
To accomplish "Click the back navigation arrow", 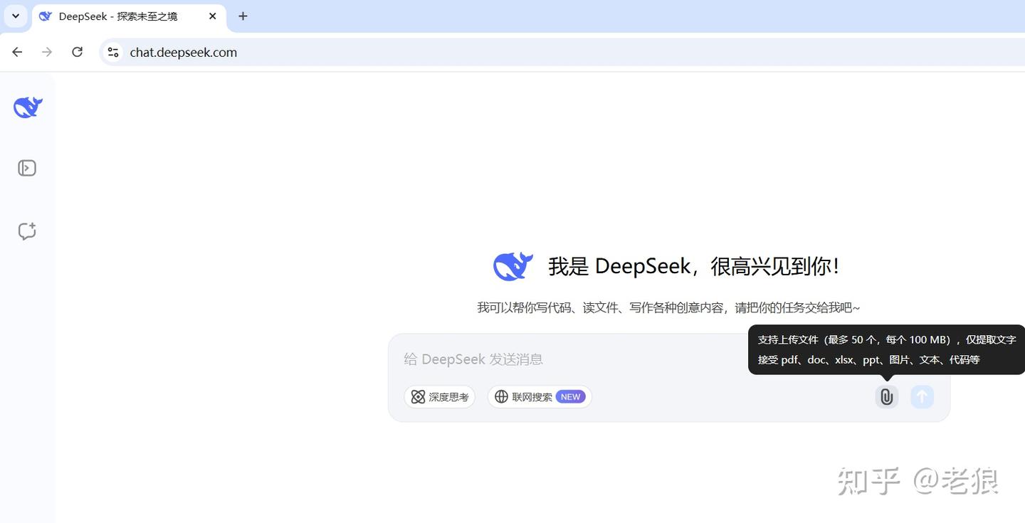I will coord(17,51).
